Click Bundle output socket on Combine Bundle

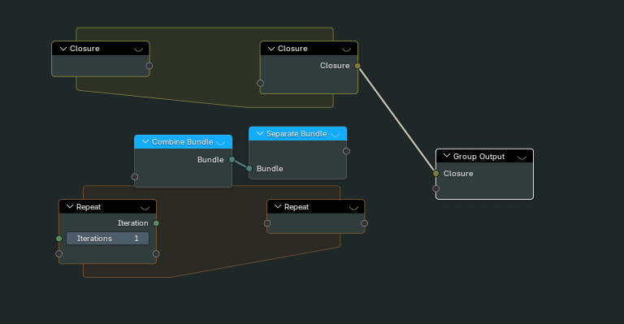pyautogui.click(x=232, y=159)
